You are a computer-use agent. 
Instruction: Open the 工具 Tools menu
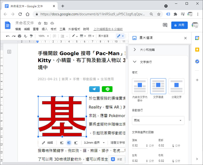tap(62, 29)
